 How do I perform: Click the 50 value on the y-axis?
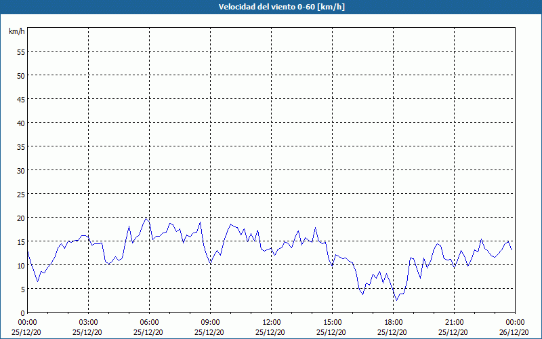click(x=21, y=75)
